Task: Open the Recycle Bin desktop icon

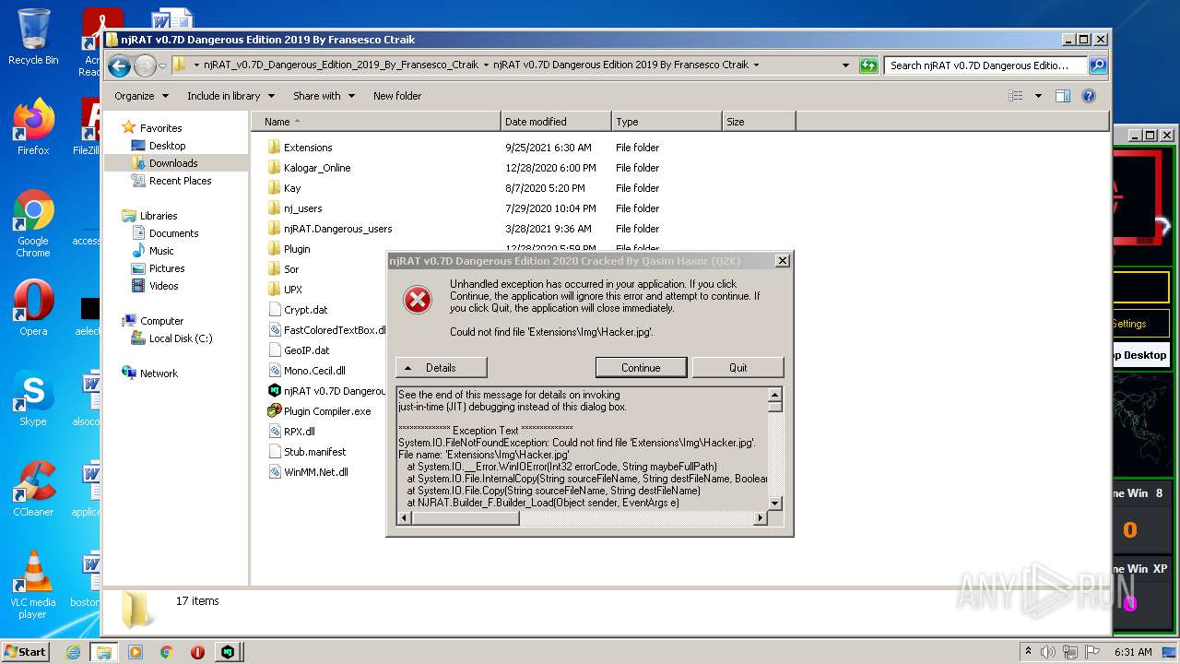Action: [x=33, y=37]
